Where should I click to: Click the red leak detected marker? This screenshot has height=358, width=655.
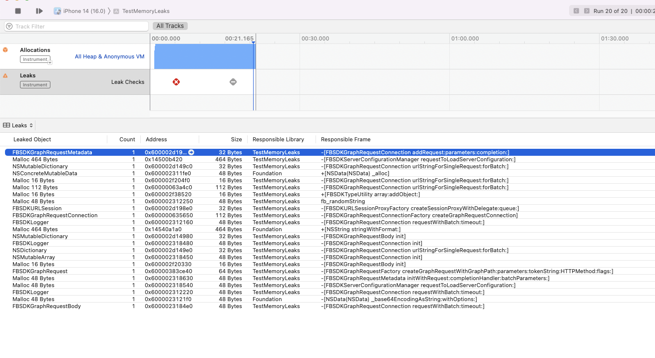tap(176, 82)
